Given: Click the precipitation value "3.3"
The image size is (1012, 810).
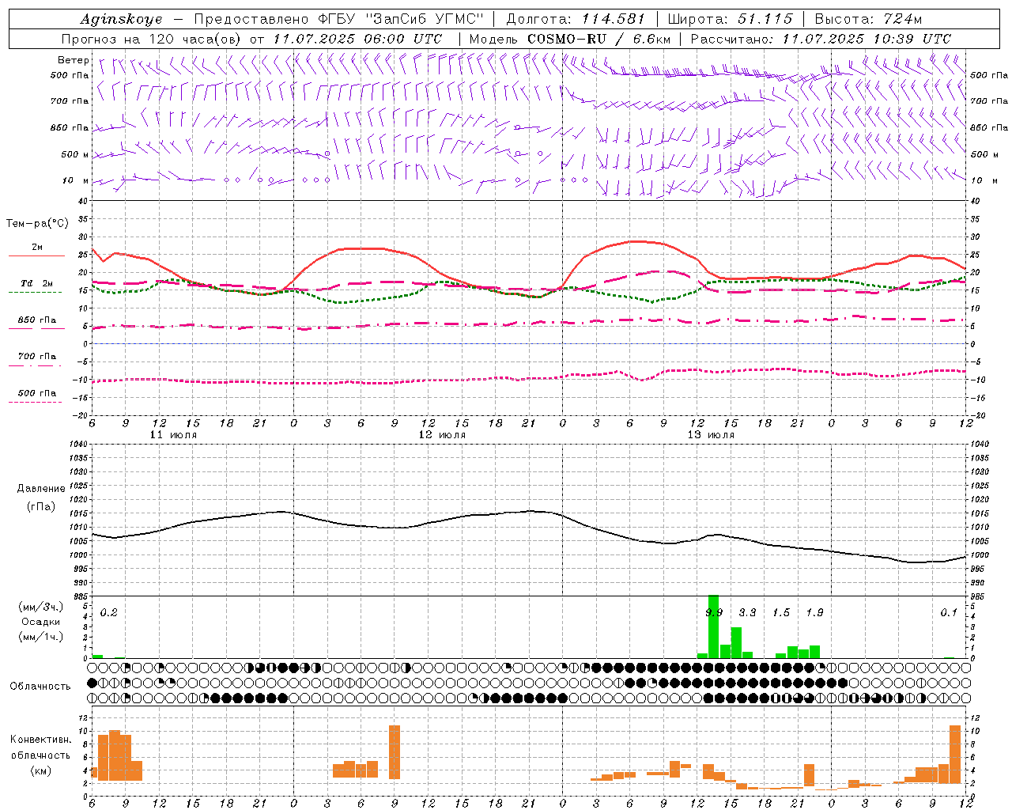Looking at the screenshot, I should (x=747, y=612).
